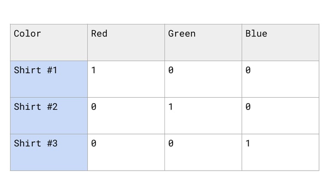Click the blue Shirt #1 row label cell

click(49, 79)
